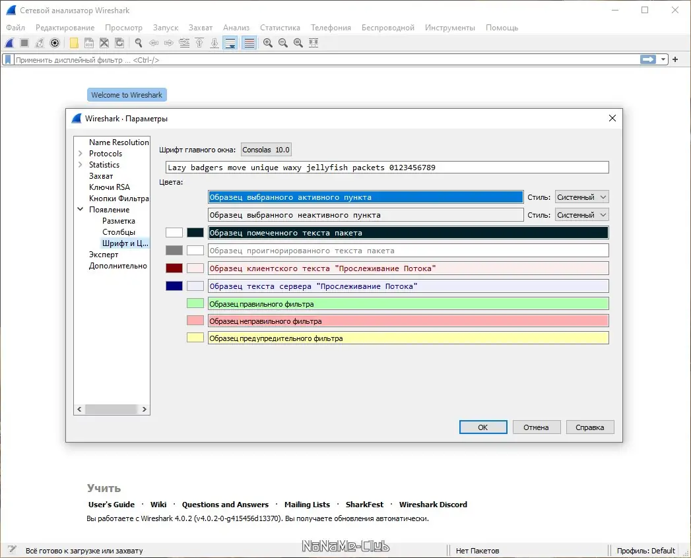This screenshot has width=691, height=558.
Task: Open the Файл menu
Action: 15,27
